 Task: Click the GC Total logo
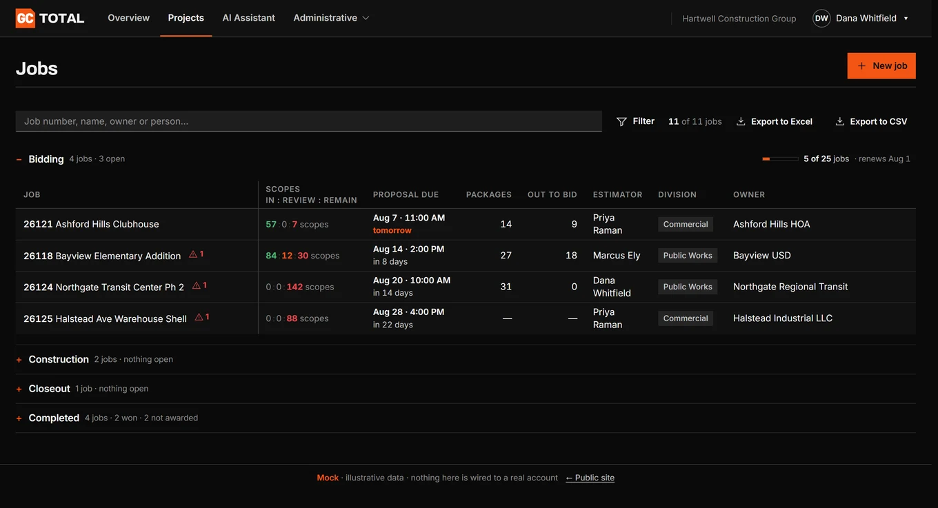[50, 18]
